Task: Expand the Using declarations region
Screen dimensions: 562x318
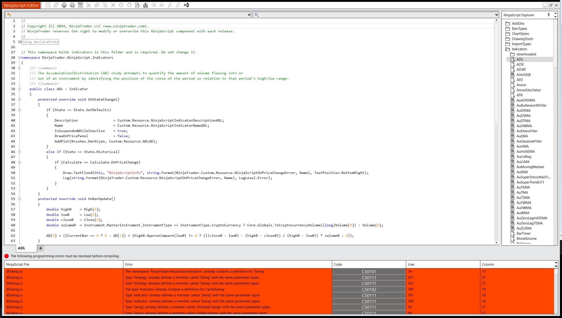Action: 19,42
